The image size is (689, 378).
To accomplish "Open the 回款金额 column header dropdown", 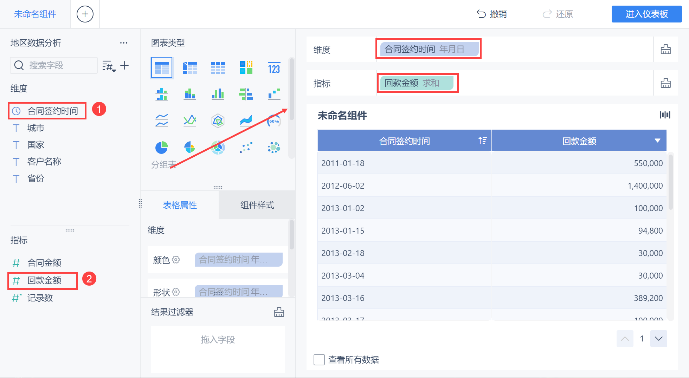I will coord(657,141).
